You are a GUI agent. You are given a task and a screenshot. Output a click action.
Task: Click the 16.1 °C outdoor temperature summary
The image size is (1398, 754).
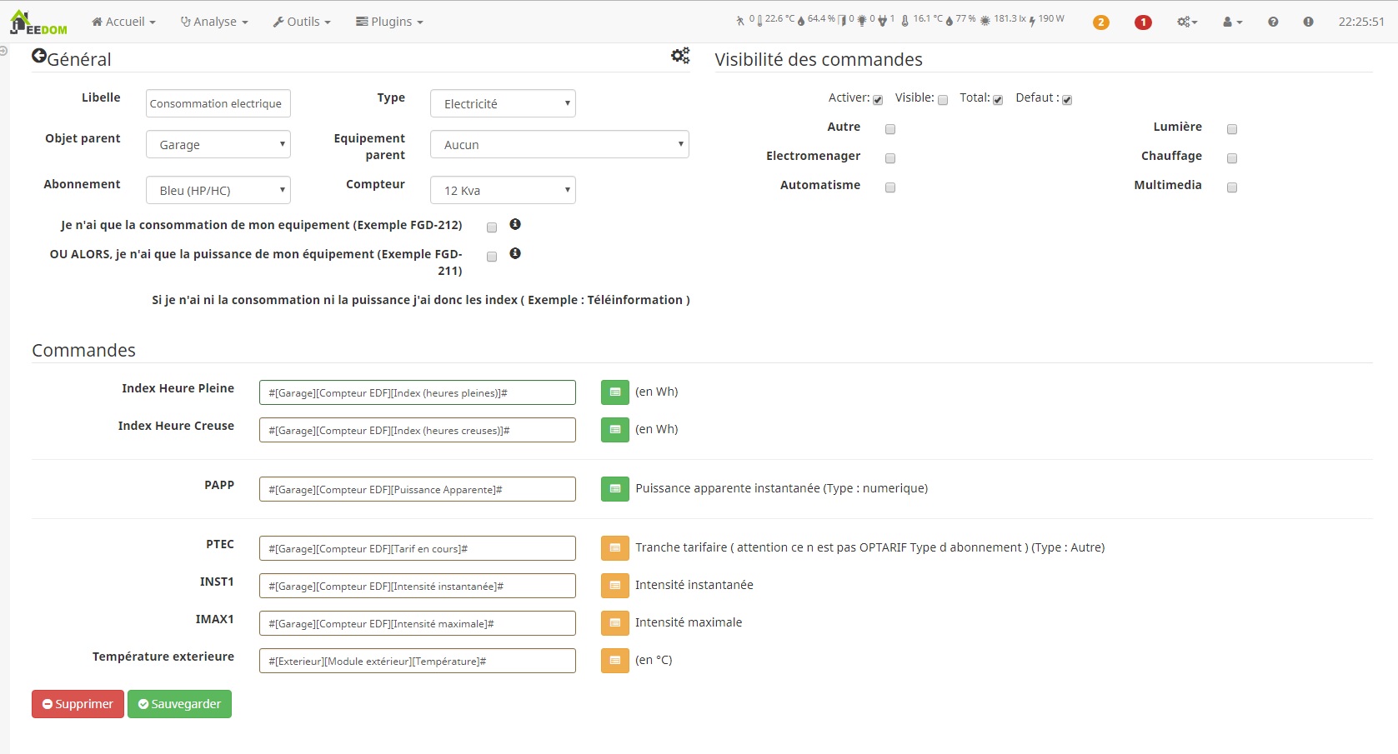click(x=922, y=19)
